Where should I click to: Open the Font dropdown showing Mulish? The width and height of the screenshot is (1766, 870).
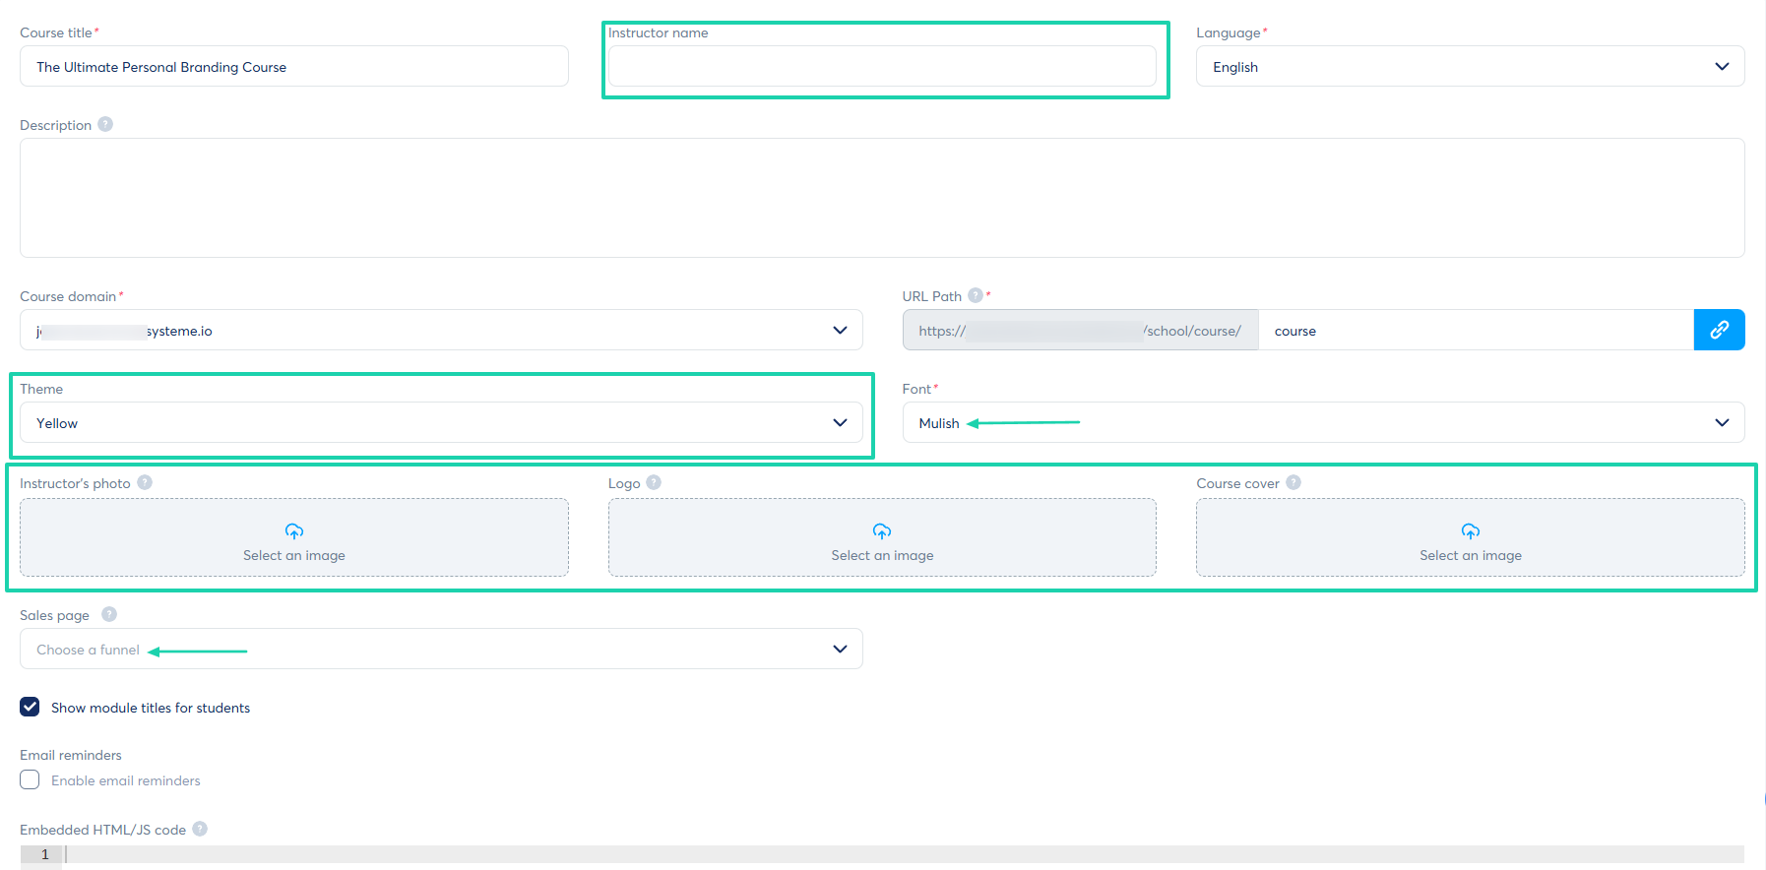click(1323, 422)
